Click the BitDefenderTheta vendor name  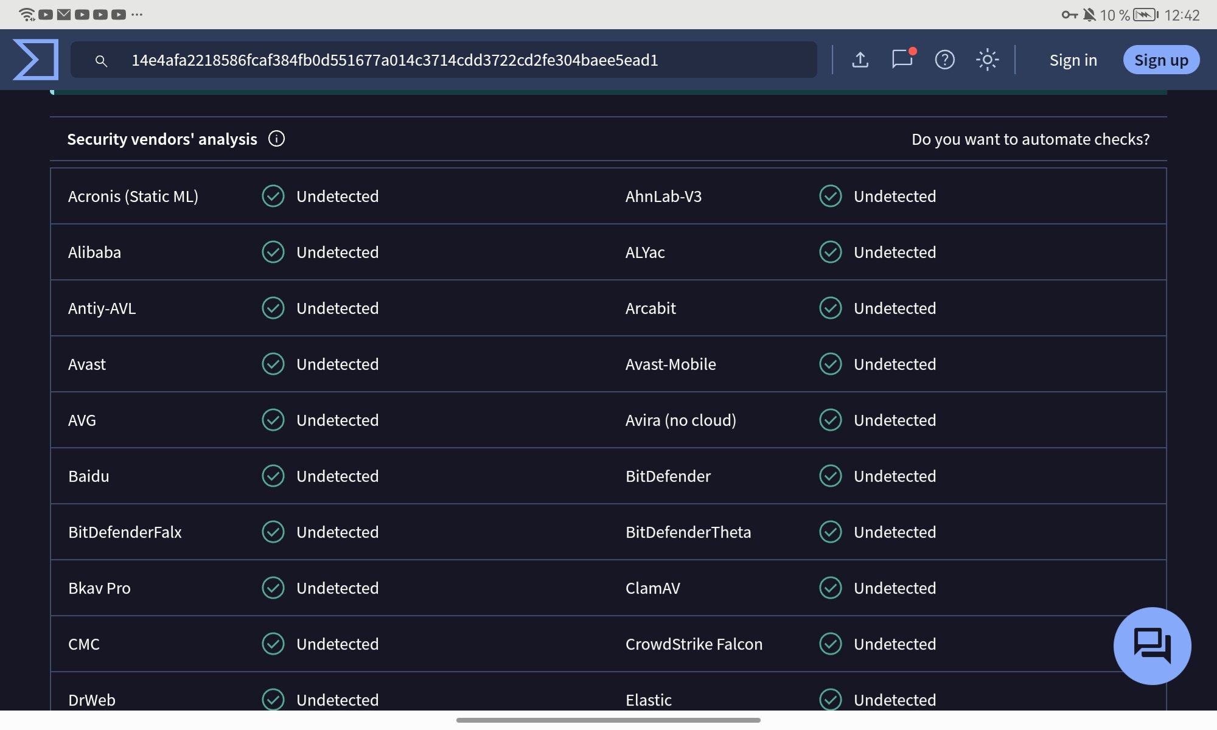[688, 532]
